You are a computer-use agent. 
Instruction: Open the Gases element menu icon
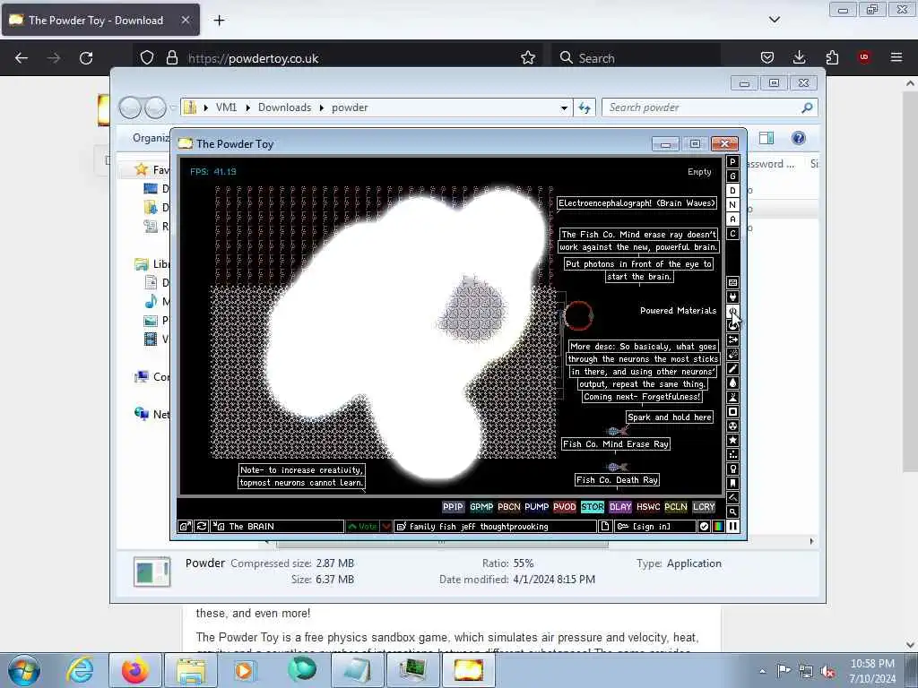click(732, 368)
